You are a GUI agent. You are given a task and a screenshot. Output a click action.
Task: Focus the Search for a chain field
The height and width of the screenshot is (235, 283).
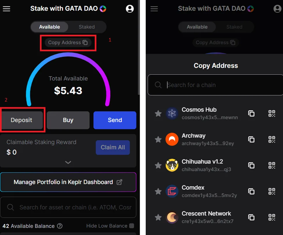pyautogui.click(x=215, y=85)
